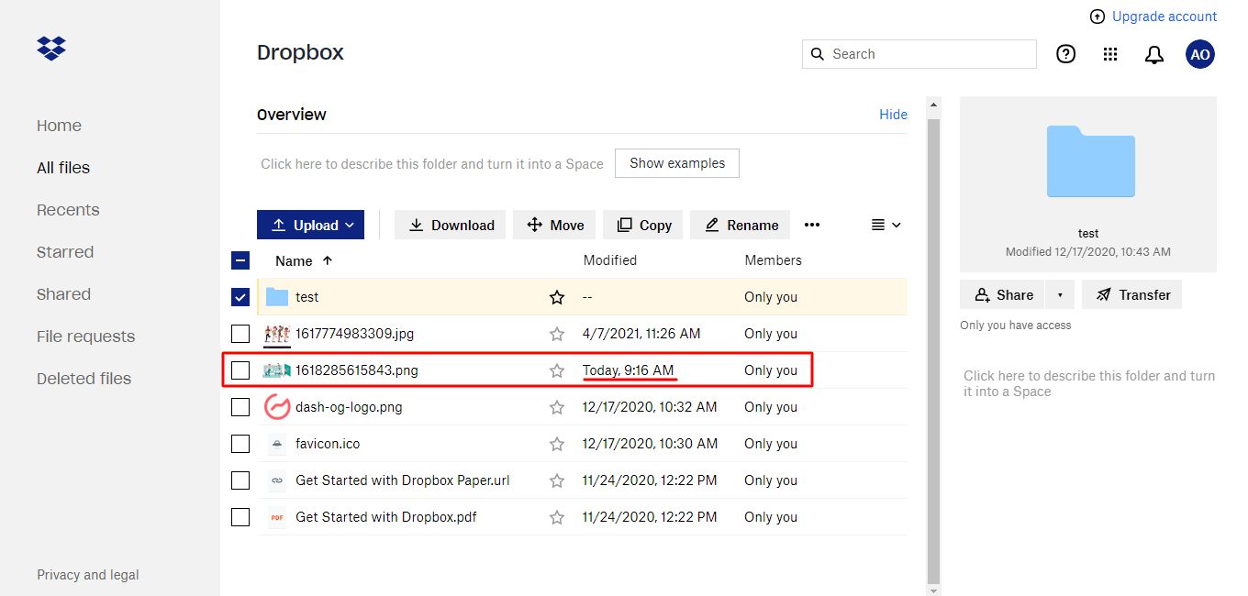Open the notifications bell

[x=1154, y=55]
